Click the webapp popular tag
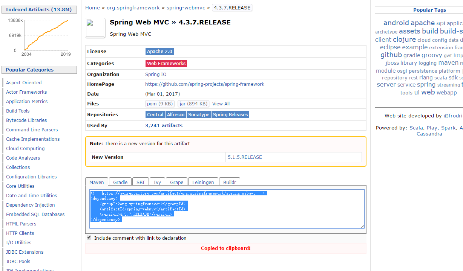Viewport: 463px width, 271px height. 447,93
